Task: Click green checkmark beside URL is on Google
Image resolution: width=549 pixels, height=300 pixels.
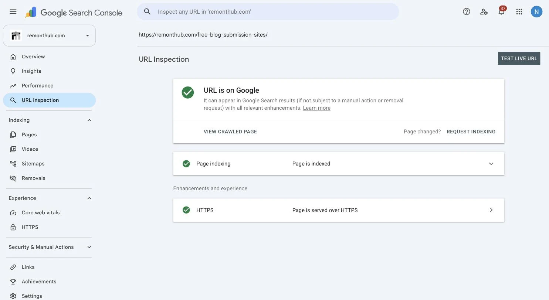Action: click(188, 92)
